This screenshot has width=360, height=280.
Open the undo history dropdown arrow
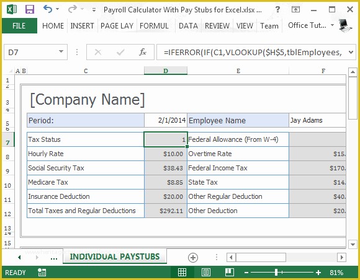57,9
